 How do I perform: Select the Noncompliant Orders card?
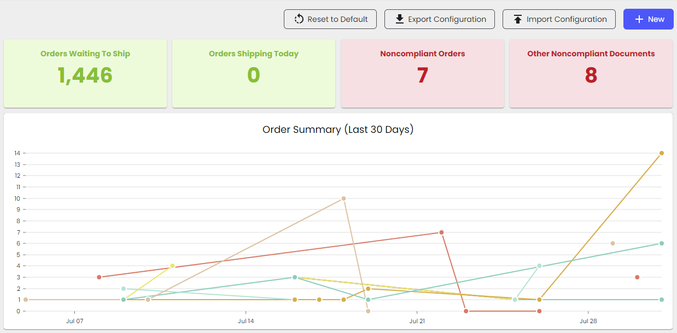tap(422, 73)
